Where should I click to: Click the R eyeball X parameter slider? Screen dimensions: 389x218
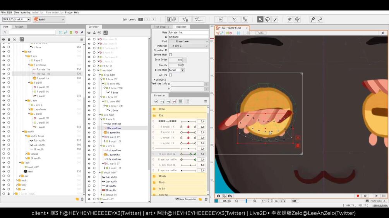188,127
